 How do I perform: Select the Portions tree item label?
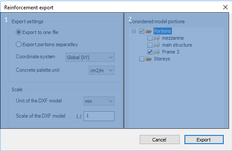click(163, 31)
